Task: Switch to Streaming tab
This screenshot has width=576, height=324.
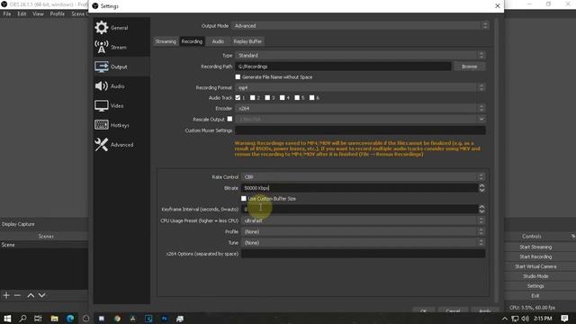Action: point(166,41)
